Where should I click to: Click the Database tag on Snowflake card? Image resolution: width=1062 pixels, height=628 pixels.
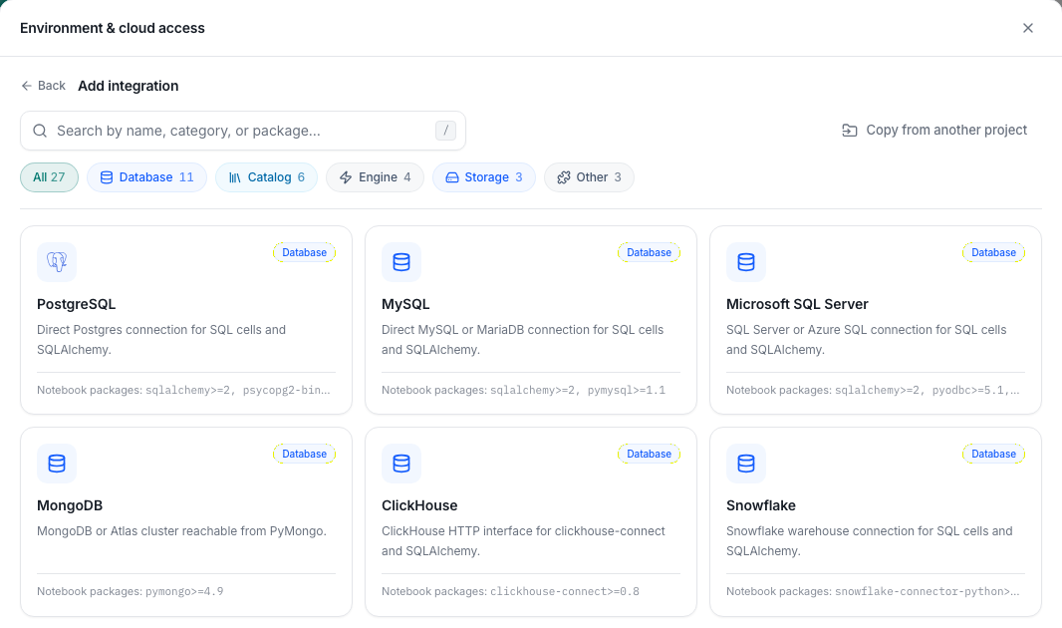[x=993, y=454]
